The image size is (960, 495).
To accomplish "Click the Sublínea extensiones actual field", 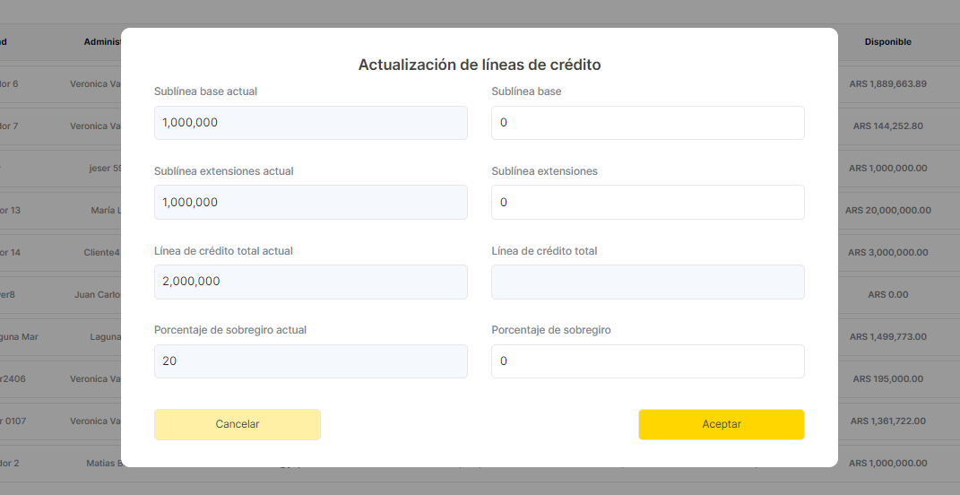I will [x=310, y=203].
